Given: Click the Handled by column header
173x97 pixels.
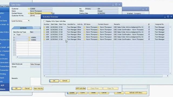Looking at the screenshot, I should [71, 24].
